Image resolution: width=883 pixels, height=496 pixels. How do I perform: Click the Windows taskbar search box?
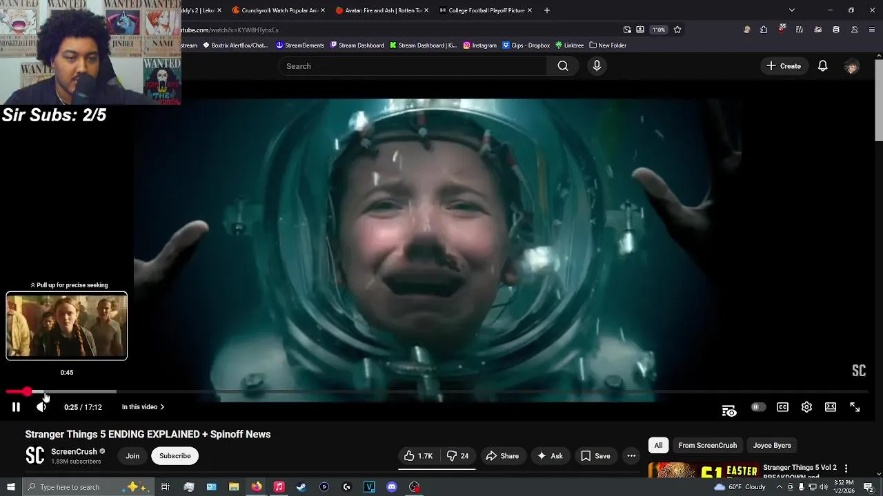click(x=88, y=487)
